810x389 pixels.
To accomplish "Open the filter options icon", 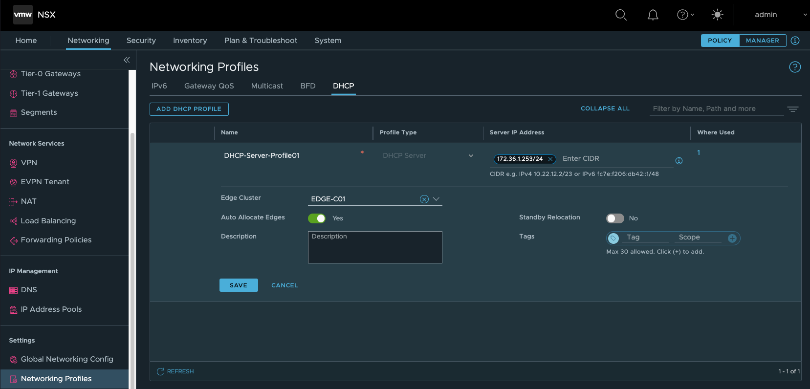I will click(x=793, y=109).
